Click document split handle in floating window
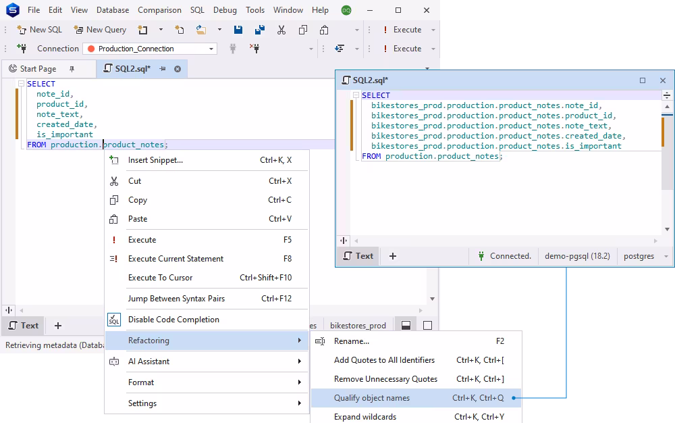 pos(667,96)
